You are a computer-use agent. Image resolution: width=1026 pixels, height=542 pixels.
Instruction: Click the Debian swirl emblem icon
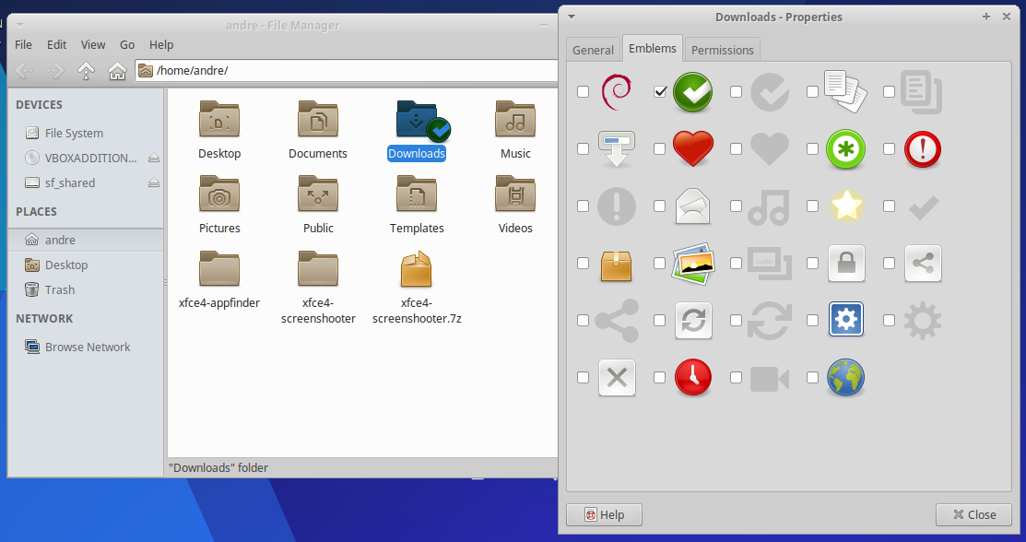(x=617, y=91)
